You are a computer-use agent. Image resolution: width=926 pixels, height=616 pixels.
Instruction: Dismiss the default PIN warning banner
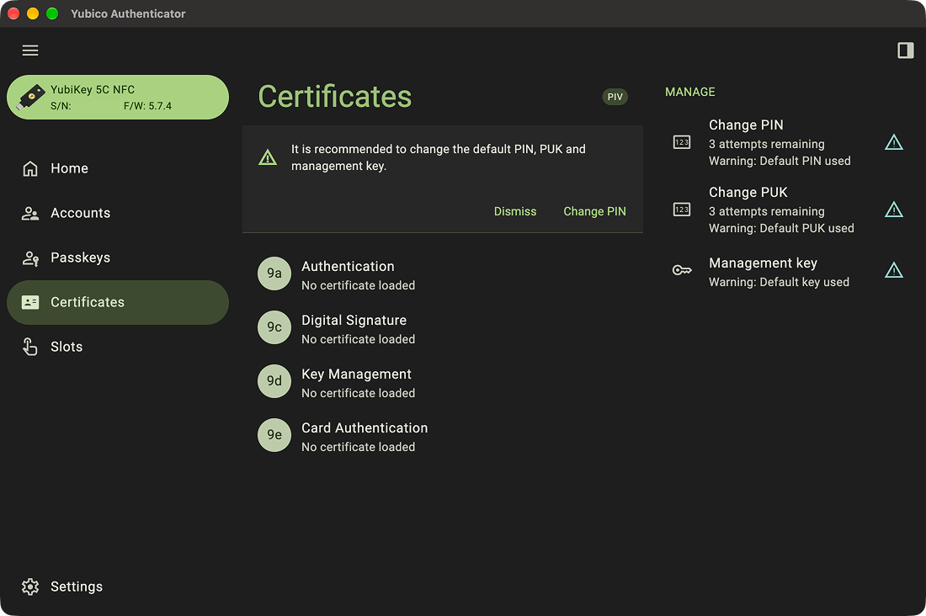pos(515,211)
